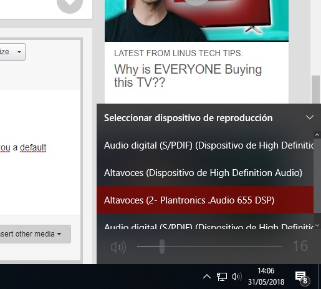Collapse the playback device list chevron
Viewport: 321px width, 289px height.
click(310, 117)
